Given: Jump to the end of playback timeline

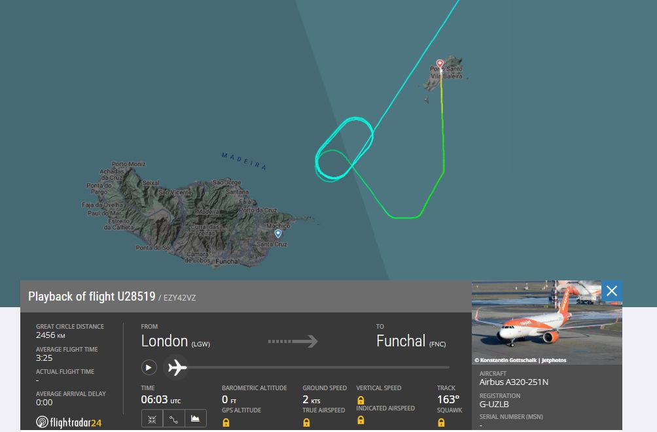Looking at the screenshot, I should pos(448,367).
